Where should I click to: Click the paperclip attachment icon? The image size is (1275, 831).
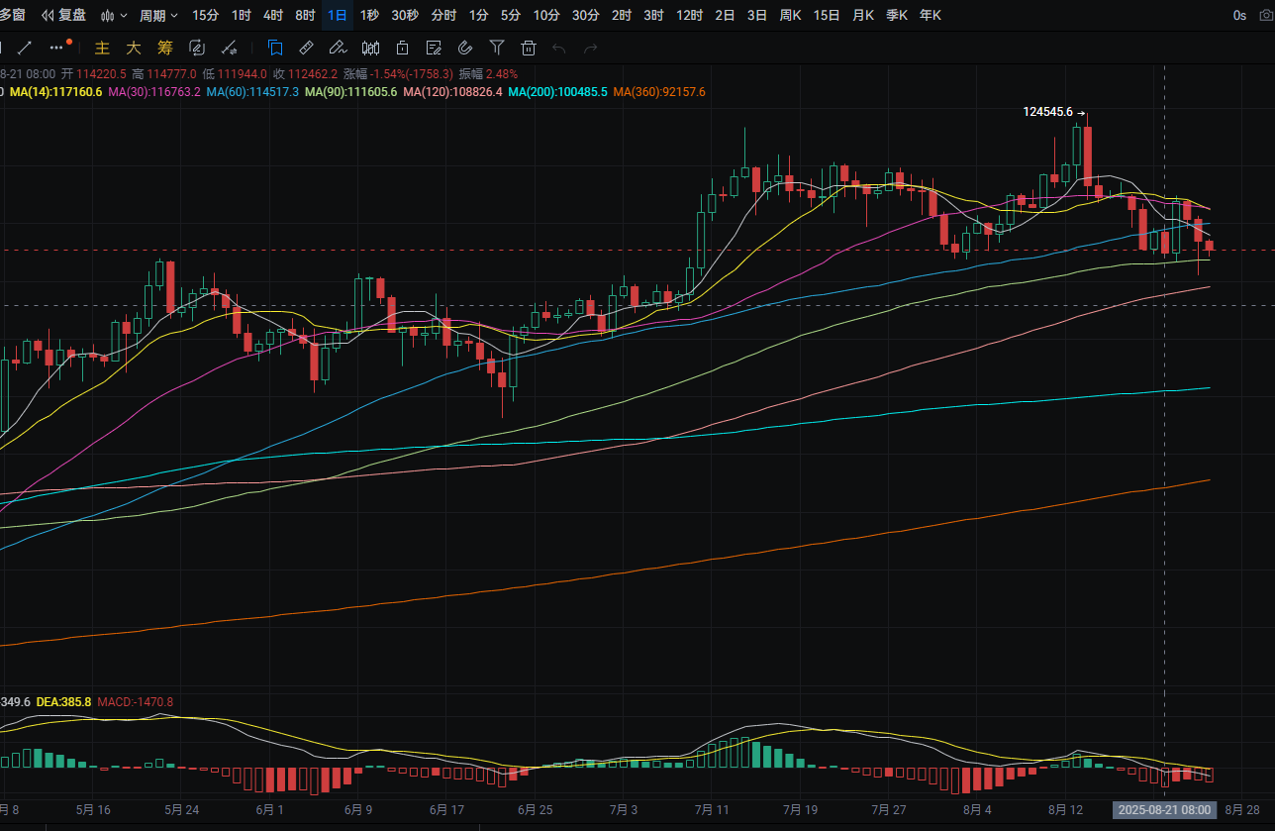(x=465, y=48)
